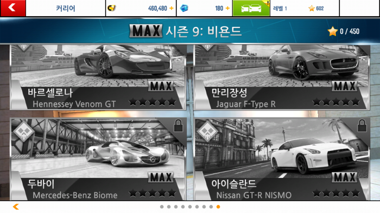Tap the Jaguar F-Type R label
The height and width of the screenshot is (213, 380).
pos(246,104)
